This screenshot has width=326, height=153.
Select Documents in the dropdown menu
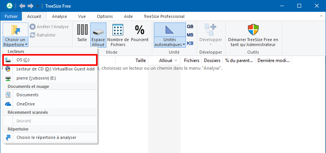coord(50,95)
